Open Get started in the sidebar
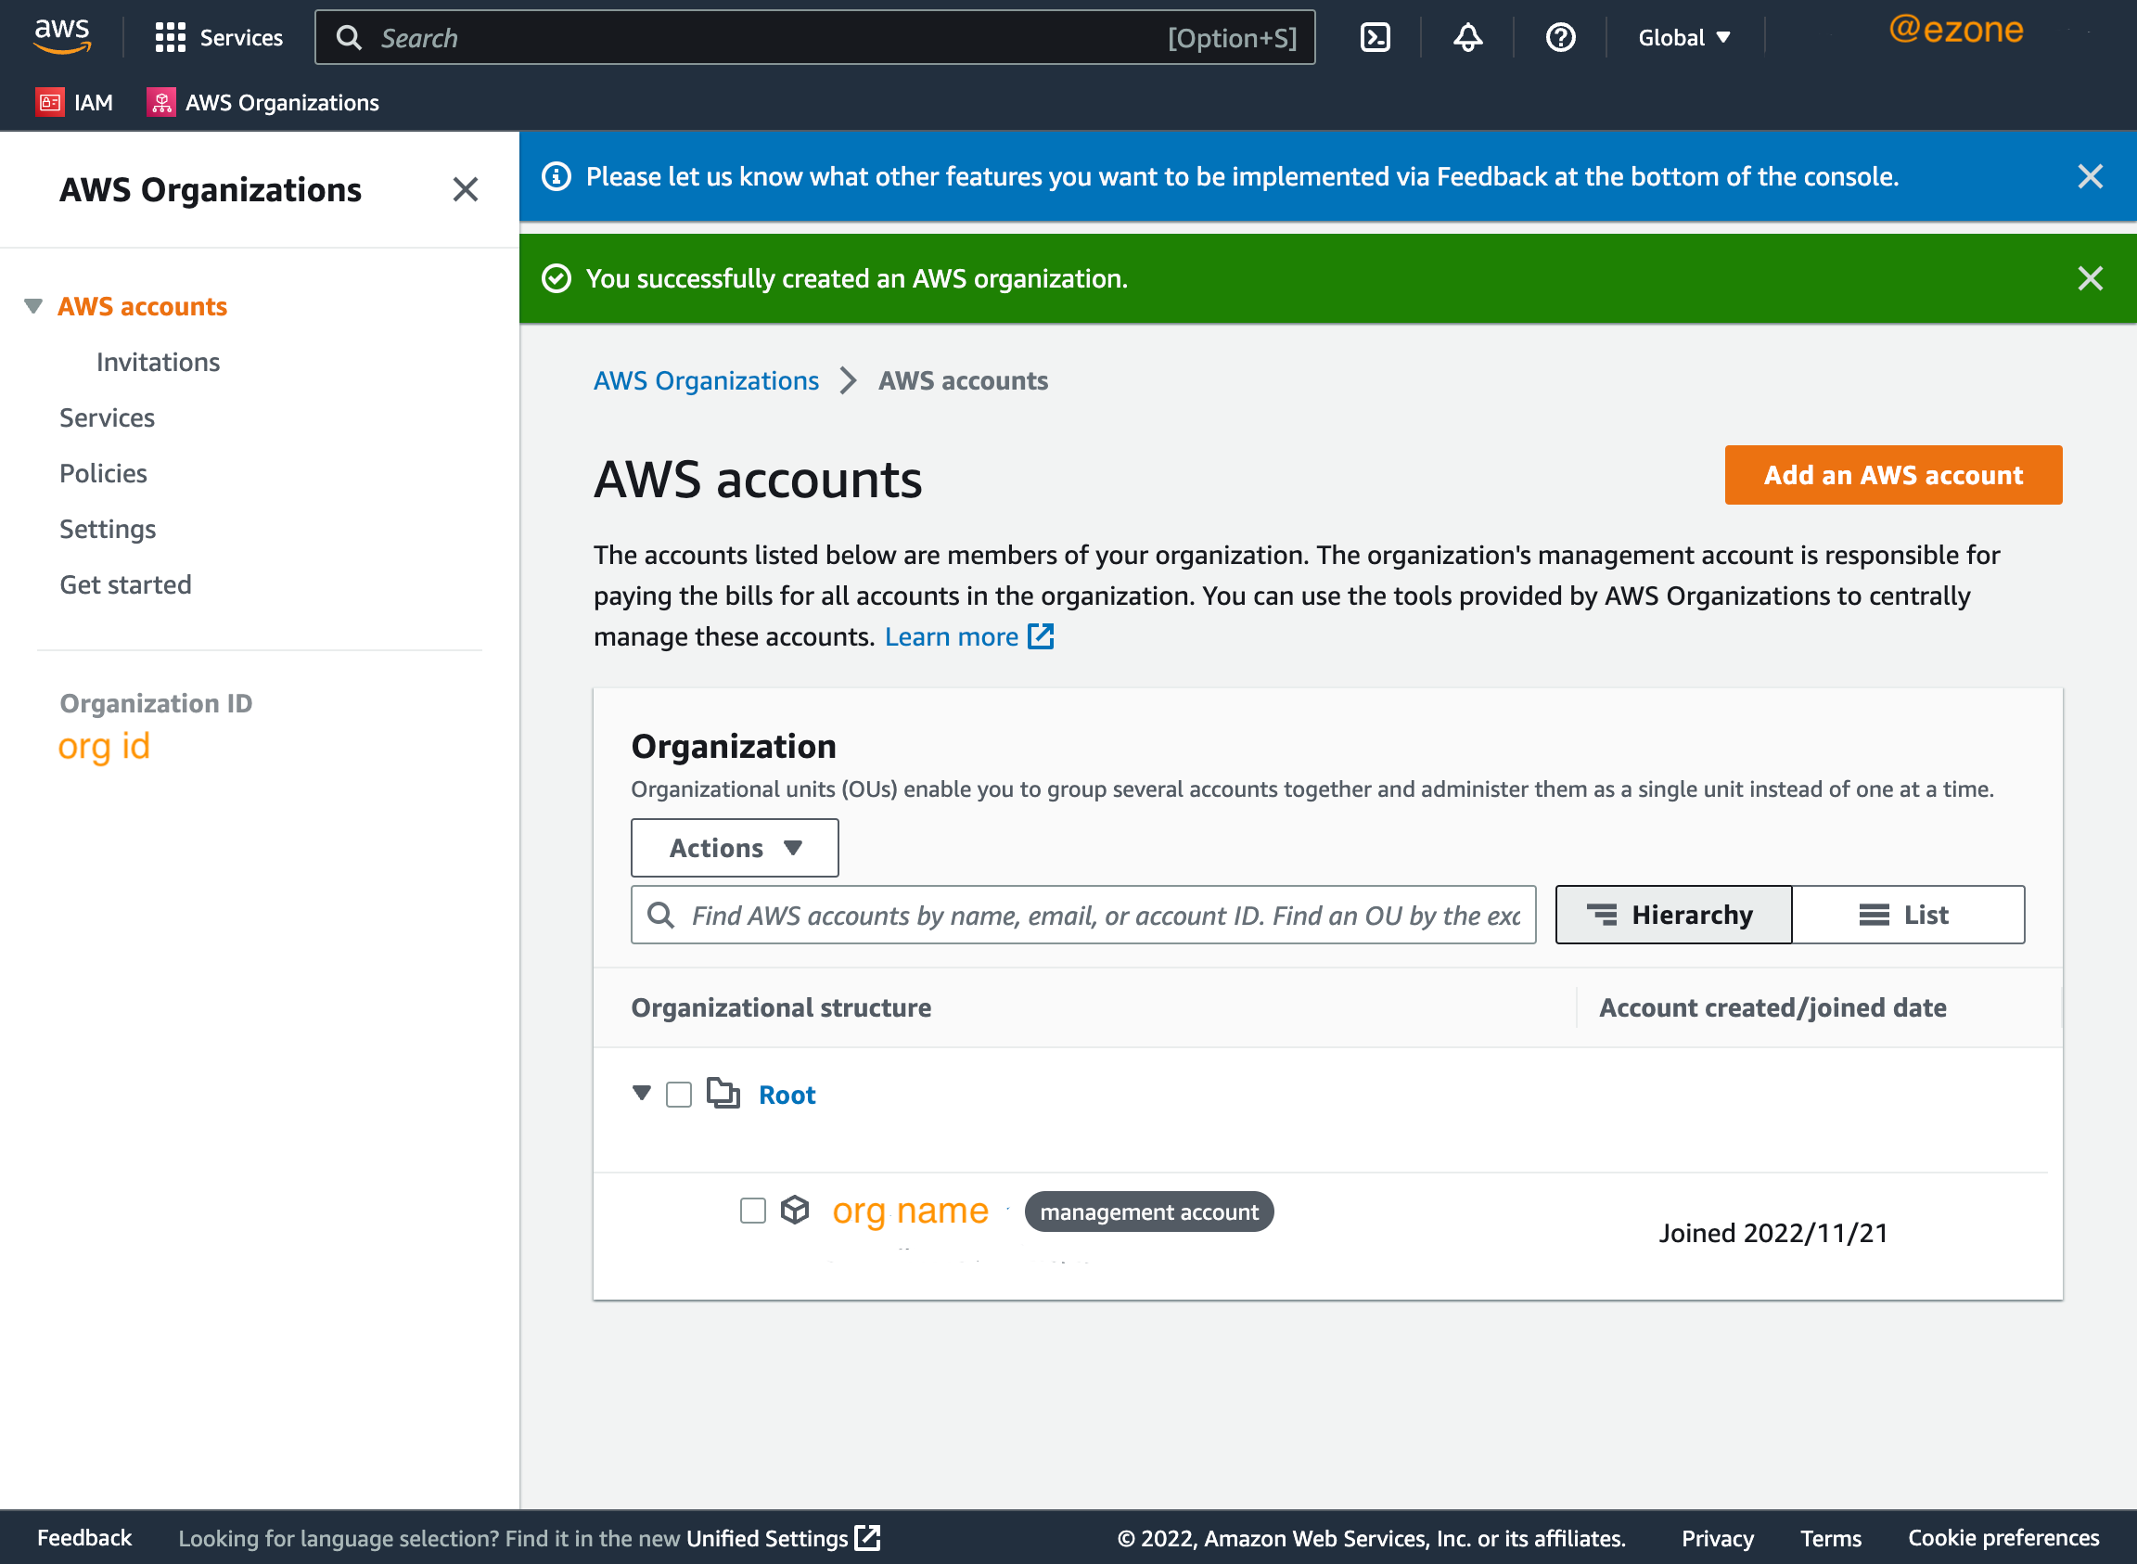 click(126, 584)
